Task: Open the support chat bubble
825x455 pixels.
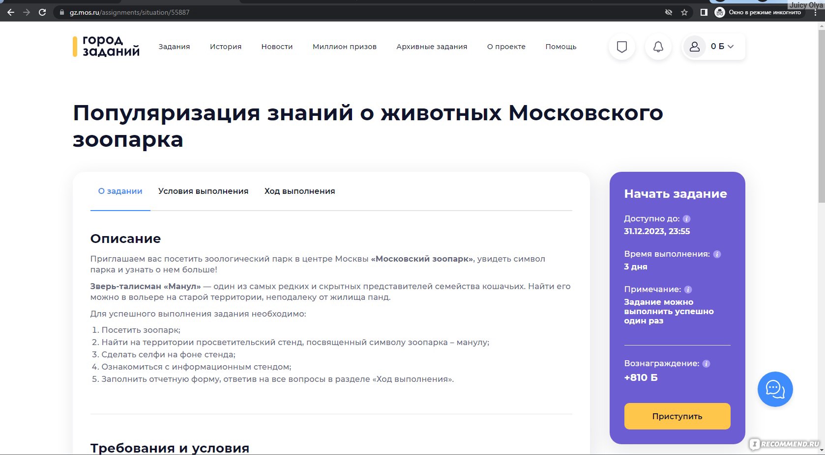Action: [x=775, y=389]
